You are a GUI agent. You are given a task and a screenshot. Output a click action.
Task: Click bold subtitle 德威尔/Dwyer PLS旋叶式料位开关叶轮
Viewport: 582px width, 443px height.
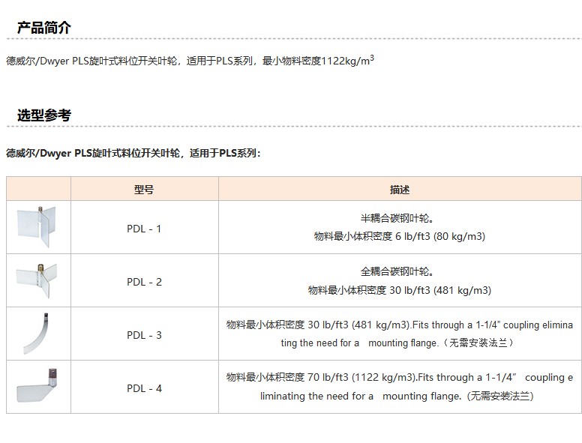pos(133,153)
